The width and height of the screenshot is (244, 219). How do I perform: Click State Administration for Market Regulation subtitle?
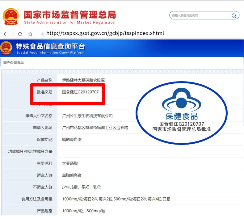click(70, 23)
